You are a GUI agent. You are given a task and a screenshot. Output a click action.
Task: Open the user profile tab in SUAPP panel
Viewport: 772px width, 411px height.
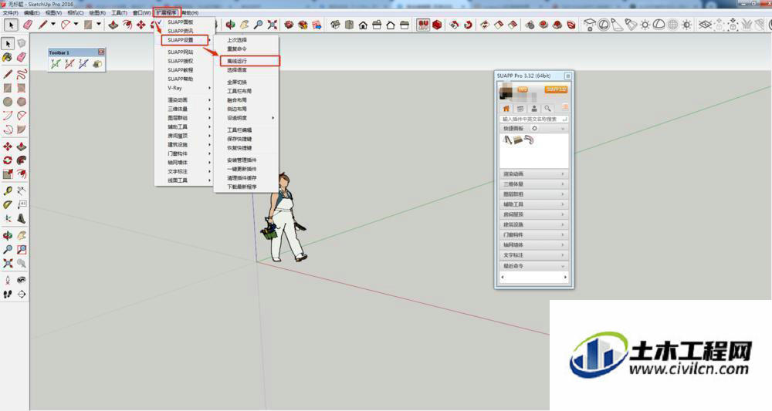pos(533,109)
